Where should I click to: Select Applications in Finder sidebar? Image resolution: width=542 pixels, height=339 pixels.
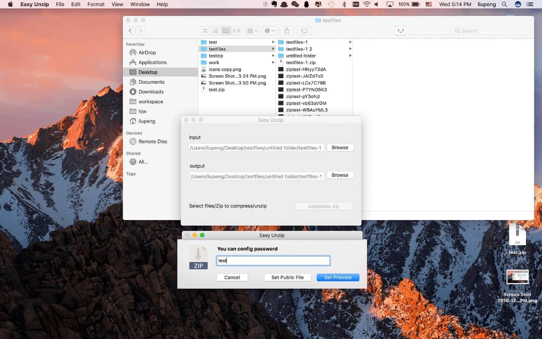[x=152, y=62]
